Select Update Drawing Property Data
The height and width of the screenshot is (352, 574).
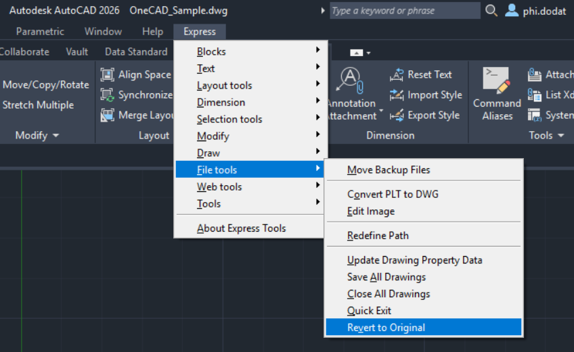(424, 260)
